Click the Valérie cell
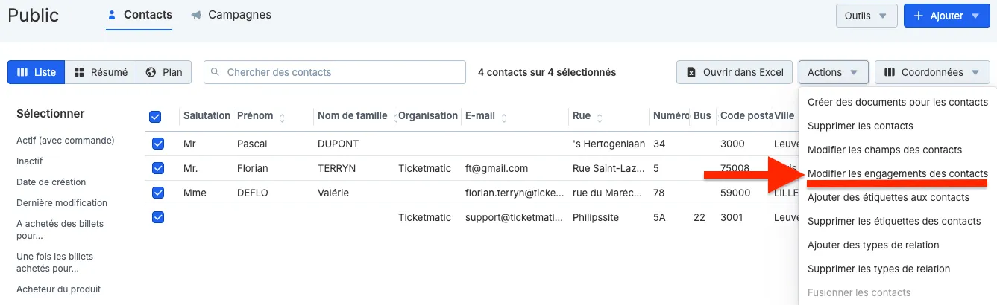This screenshot has width=997, height=305. pos(333,193)
